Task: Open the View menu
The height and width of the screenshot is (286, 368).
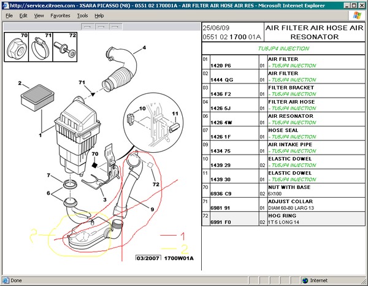Action: (39, 16)
